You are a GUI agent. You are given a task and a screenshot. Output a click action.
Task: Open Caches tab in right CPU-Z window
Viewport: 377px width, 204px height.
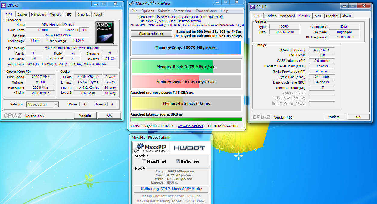click(271, 16)
